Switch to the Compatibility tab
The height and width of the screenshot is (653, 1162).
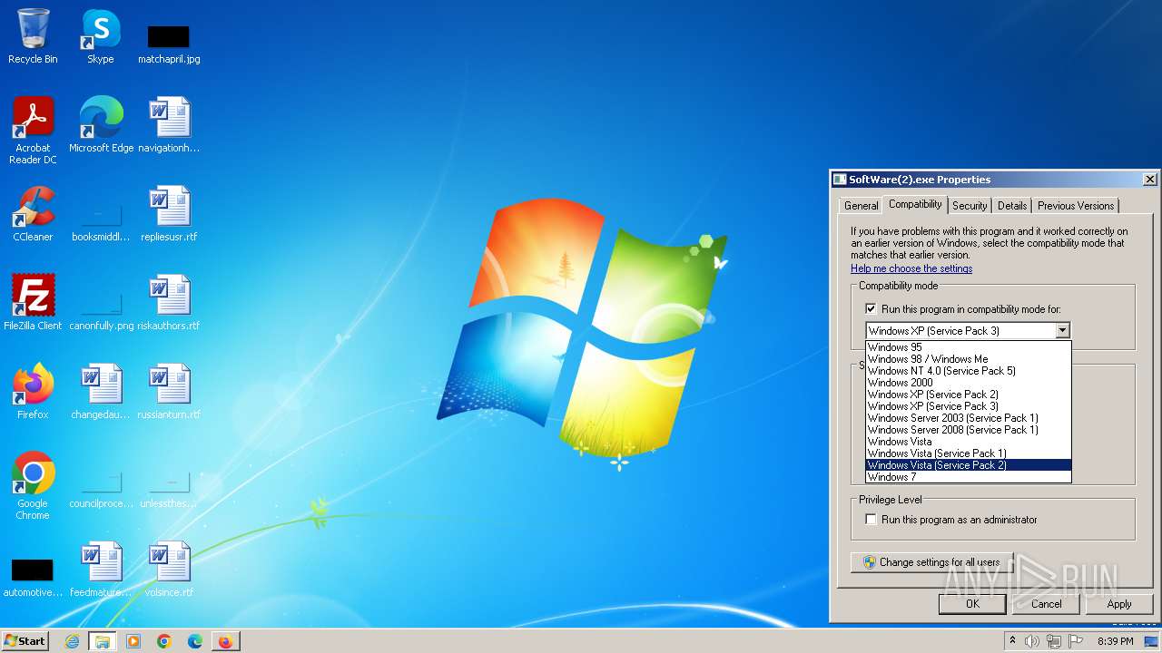[x=915, y=204]
